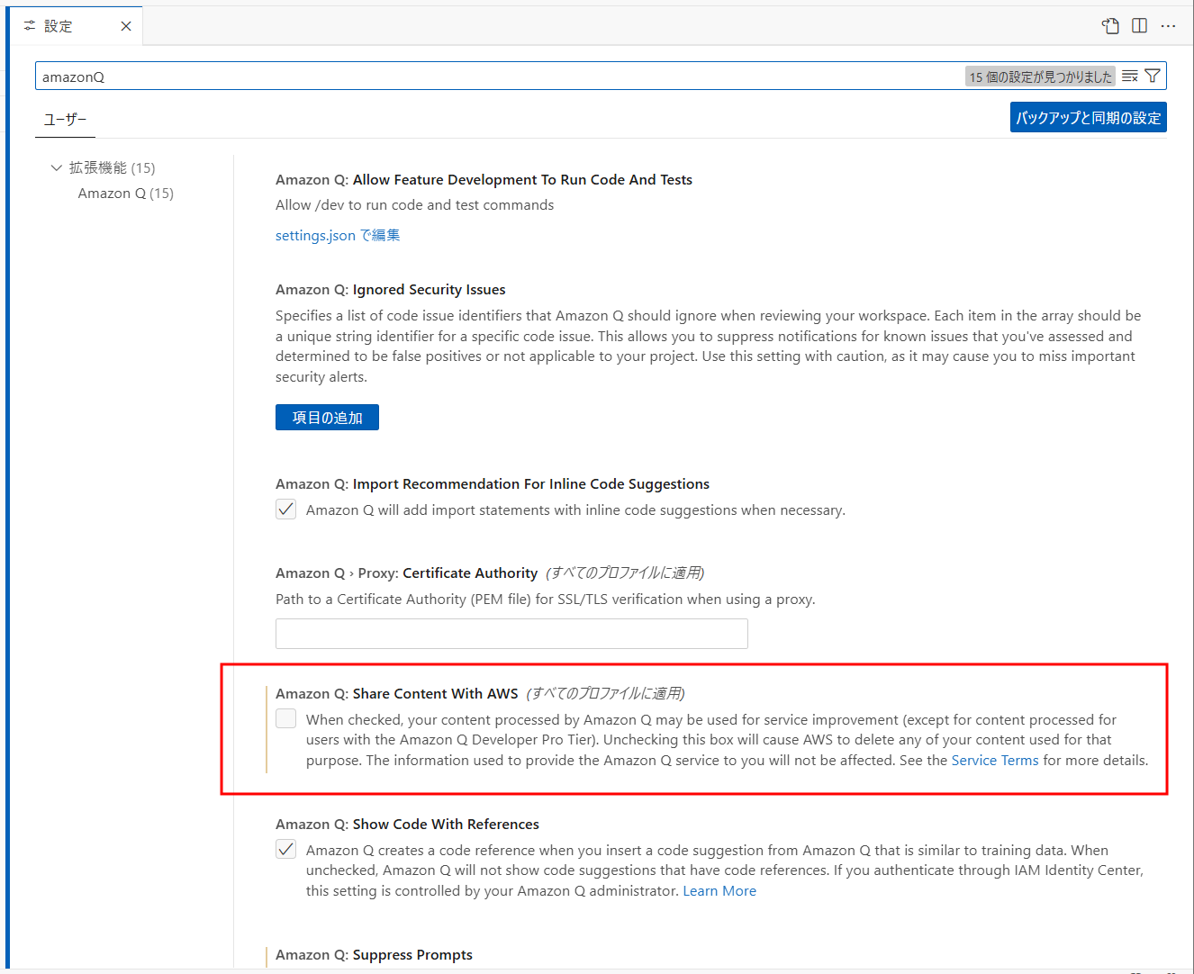1194x974 pixels.
Task: Click 'Allow /dev to run code and test commands' description
Action: tap(414, 205)
